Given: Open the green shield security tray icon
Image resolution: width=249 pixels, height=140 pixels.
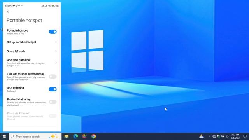Looking at the screenshot, I should point(219,136).
